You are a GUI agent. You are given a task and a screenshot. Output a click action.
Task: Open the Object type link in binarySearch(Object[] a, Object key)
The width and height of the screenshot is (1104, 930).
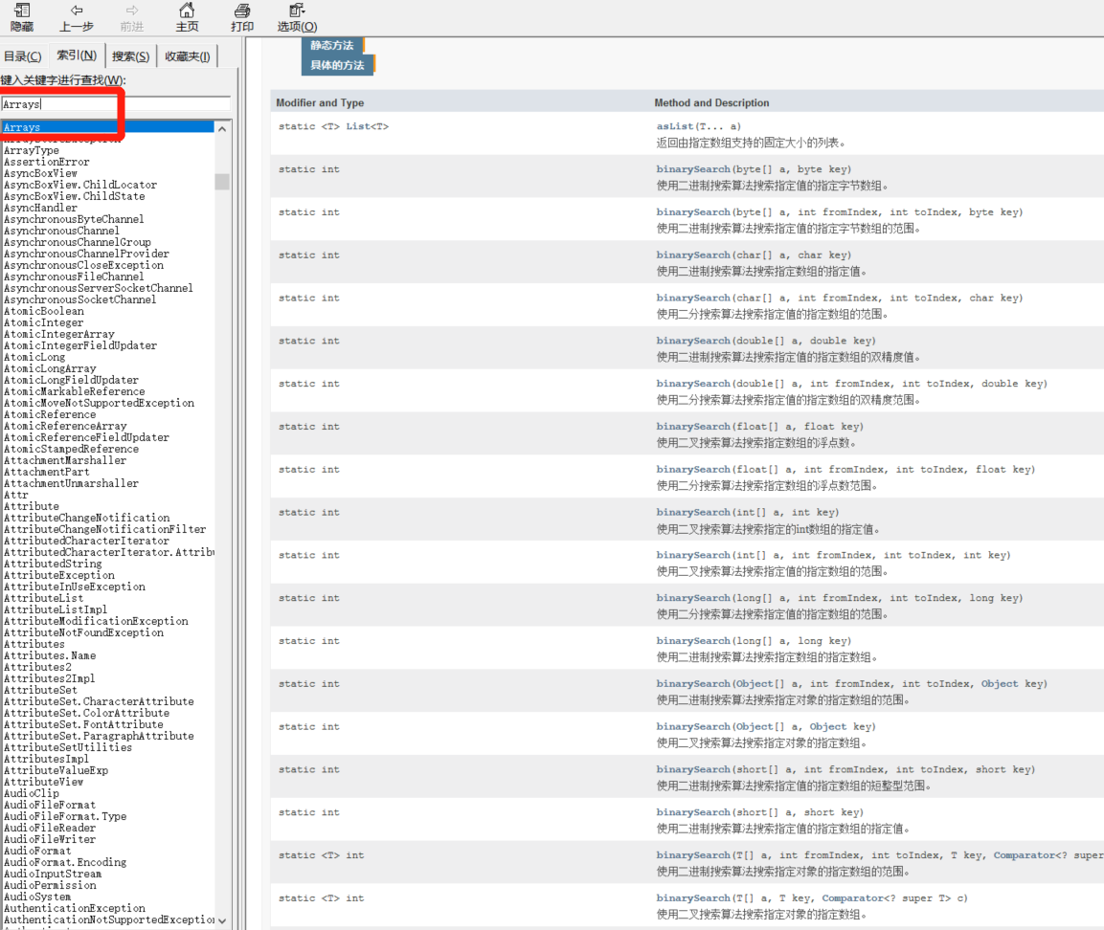click(x=827, y=727)
